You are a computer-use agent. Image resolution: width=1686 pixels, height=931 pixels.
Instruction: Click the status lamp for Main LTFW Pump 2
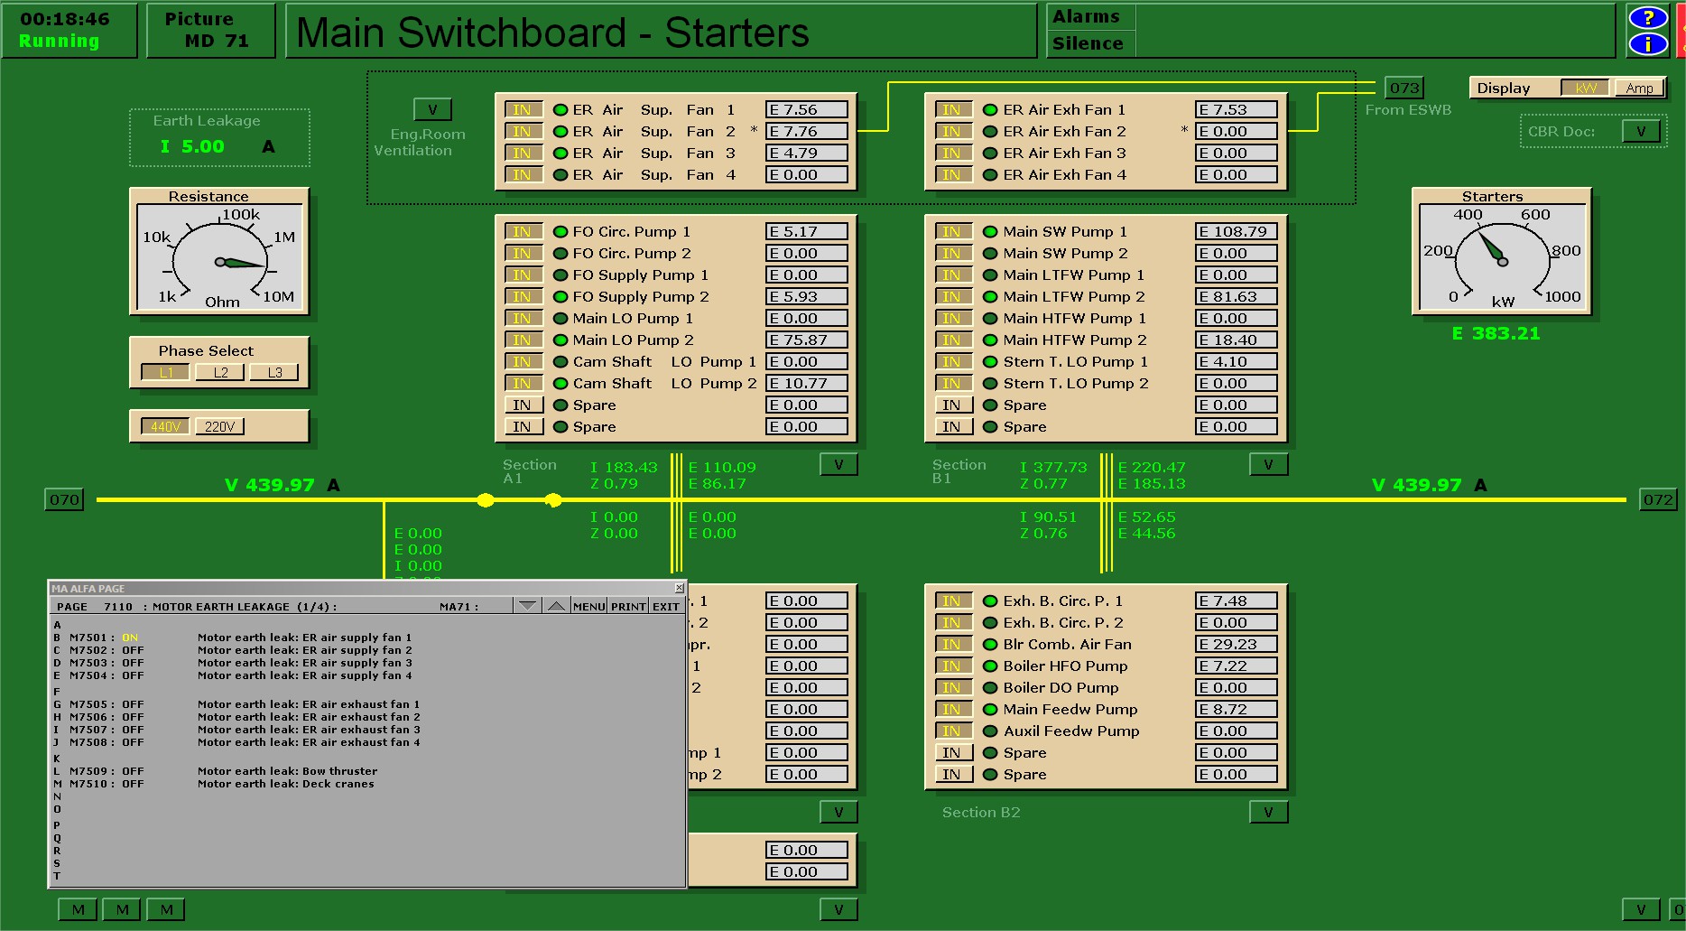pos(990,297)
